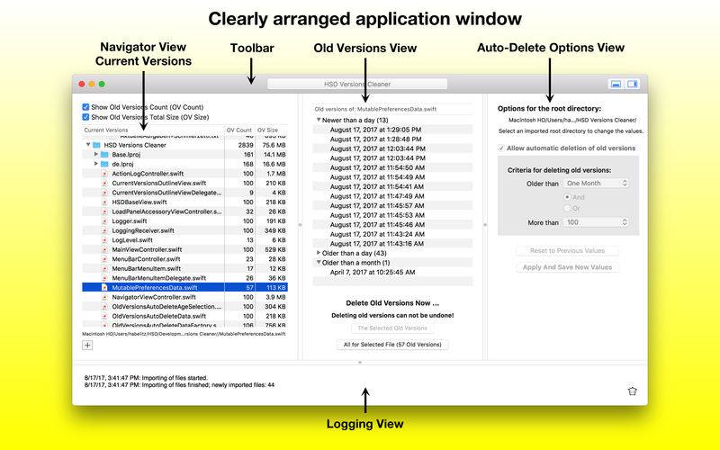Open the Older than One Month dropdown

tap(596, 184)
